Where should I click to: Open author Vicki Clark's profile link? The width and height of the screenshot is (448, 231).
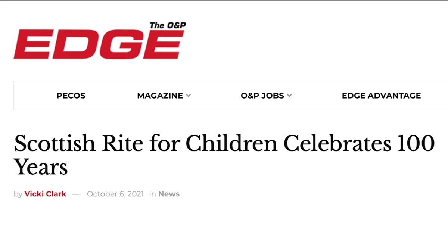click(x=45, y=194)
